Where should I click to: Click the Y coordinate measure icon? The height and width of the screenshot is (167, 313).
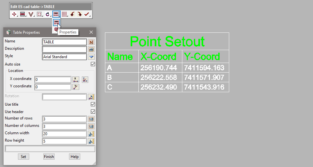(75, 87)
